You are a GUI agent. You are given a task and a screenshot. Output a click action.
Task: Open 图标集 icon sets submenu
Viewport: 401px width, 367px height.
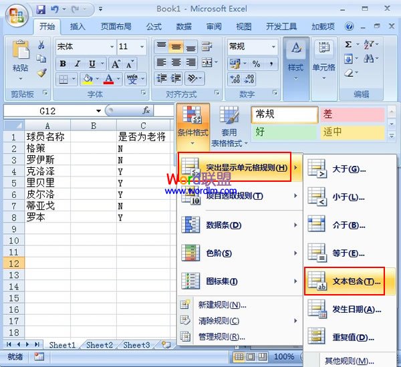[240, 281]
